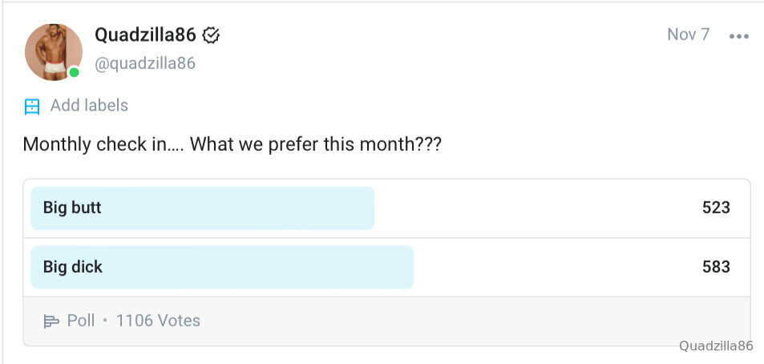
Task: Click the 583 vote count
Action: coord(716,267)
